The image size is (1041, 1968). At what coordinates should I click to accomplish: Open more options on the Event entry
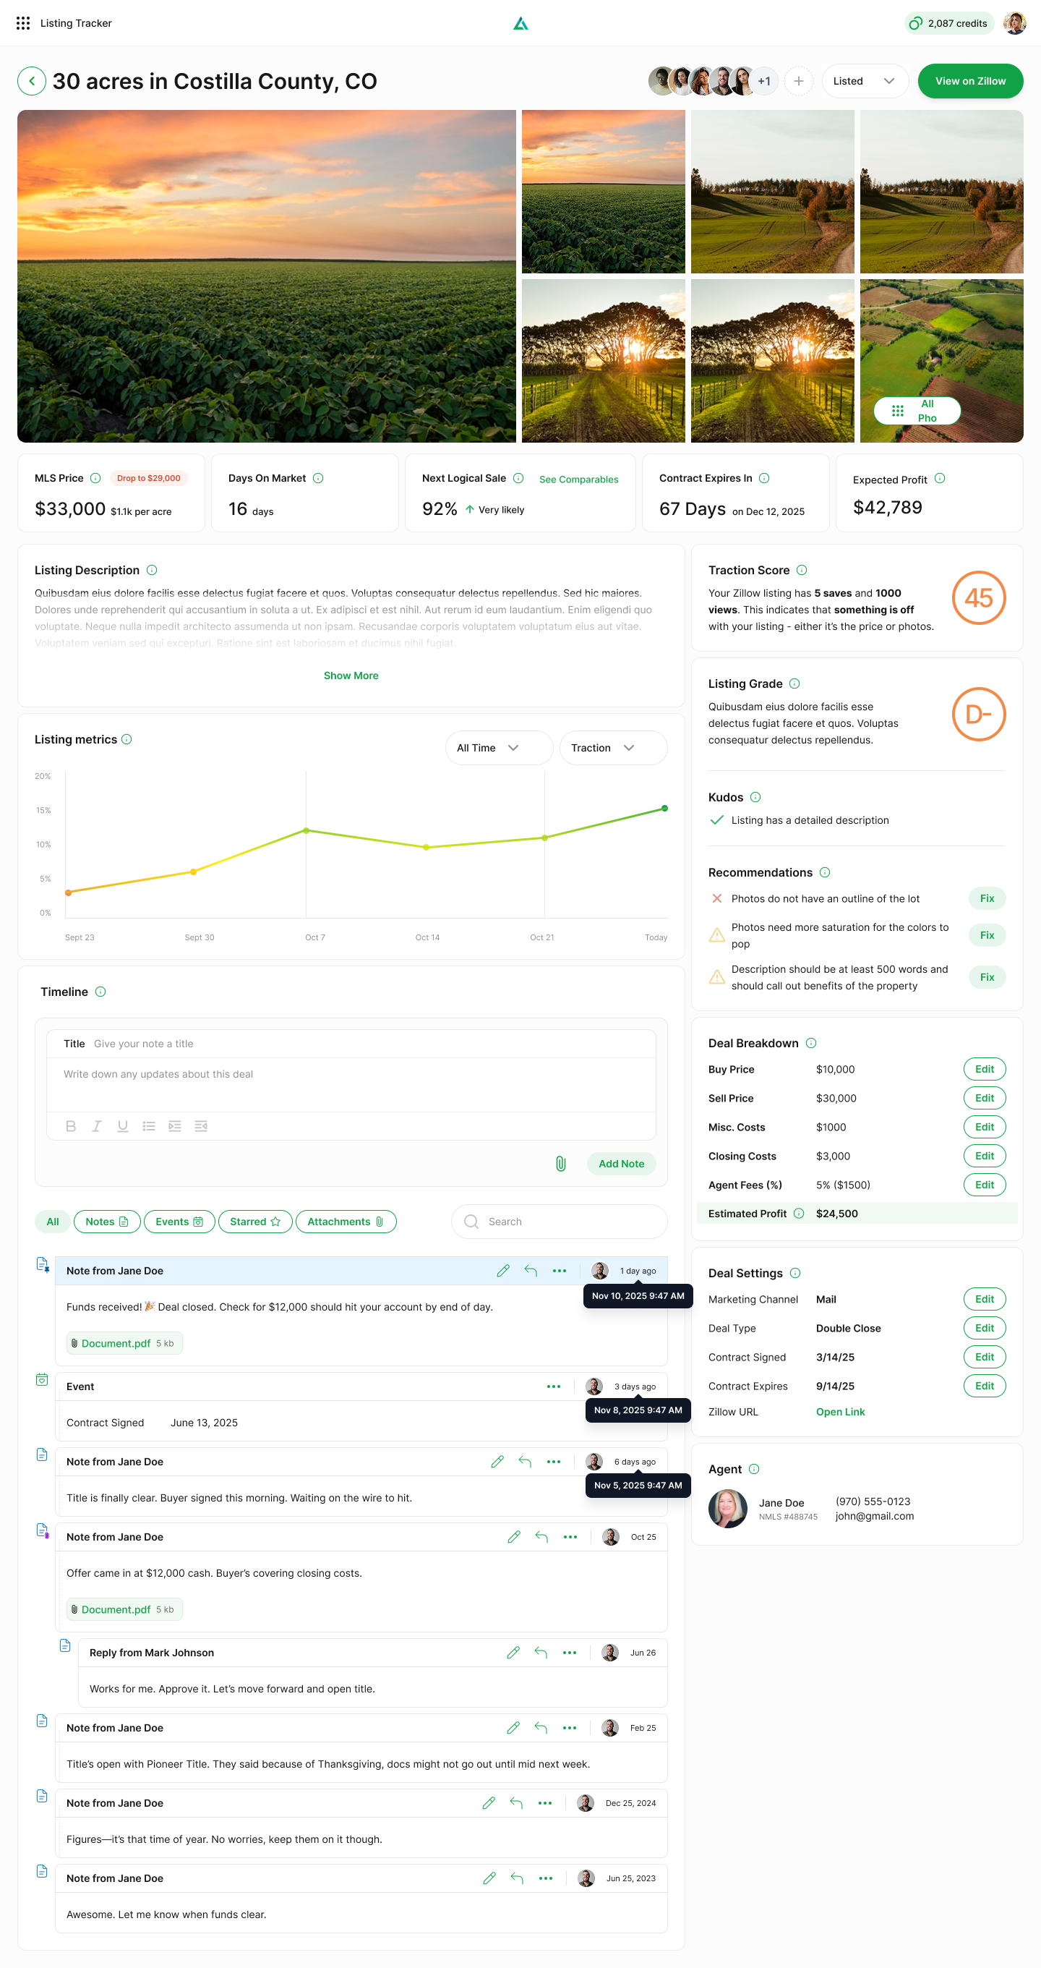554,1386
